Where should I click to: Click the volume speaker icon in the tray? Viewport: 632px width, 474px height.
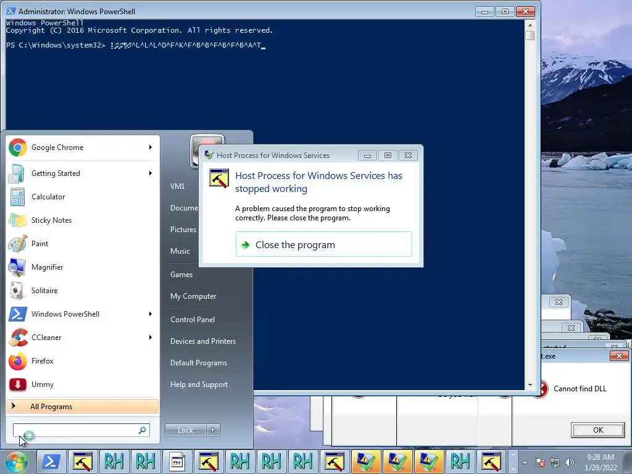(x=570, y=462)
